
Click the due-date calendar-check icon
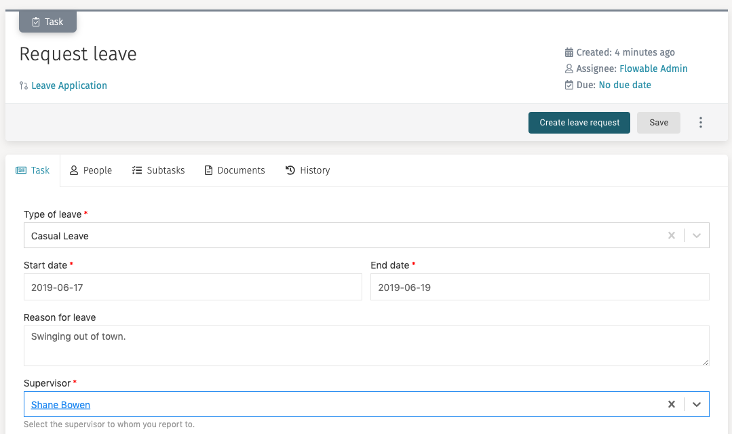(x=569, y=85)
